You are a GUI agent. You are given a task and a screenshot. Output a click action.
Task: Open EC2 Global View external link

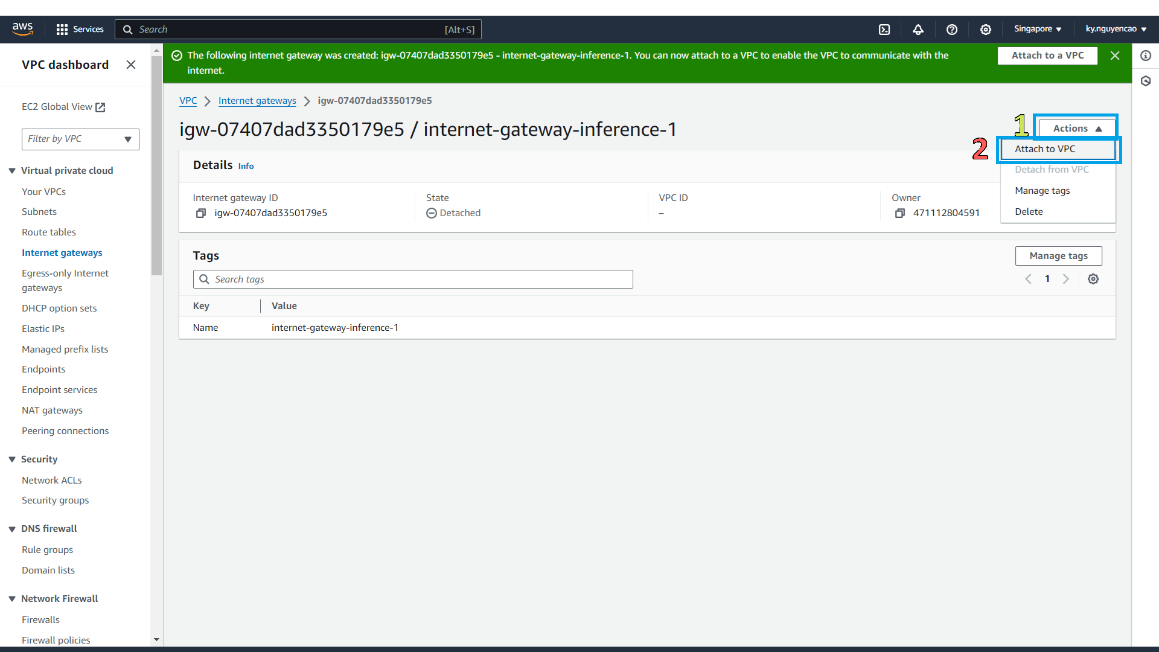tap(63, 107)
